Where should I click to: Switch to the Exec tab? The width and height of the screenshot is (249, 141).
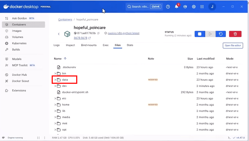106,45
